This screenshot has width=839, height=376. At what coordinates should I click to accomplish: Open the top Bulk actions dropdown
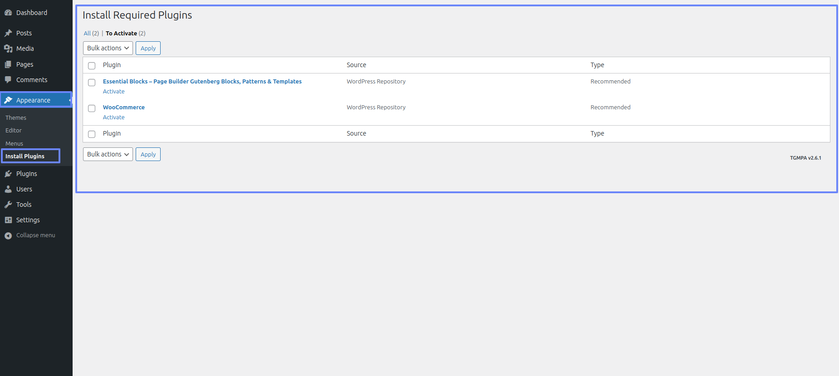[108, 48]
